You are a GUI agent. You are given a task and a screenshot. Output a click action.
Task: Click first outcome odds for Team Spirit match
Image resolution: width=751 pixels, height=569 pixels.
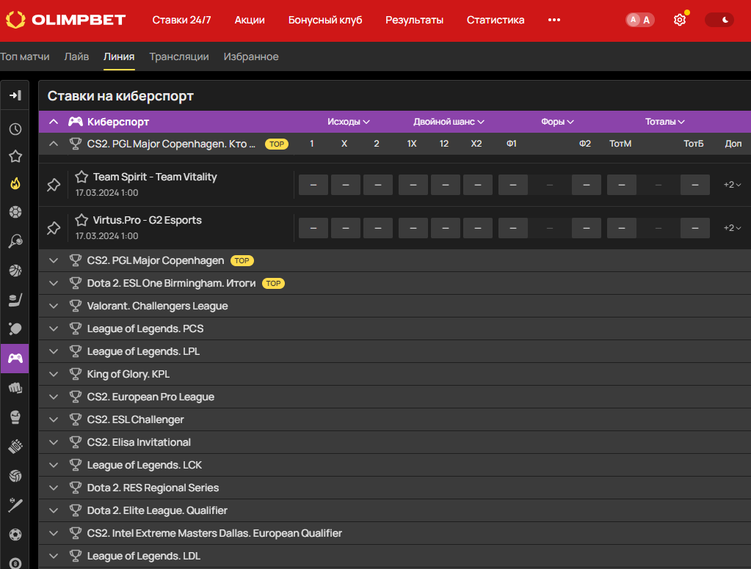pyautogui.click(x=313, y=185)
